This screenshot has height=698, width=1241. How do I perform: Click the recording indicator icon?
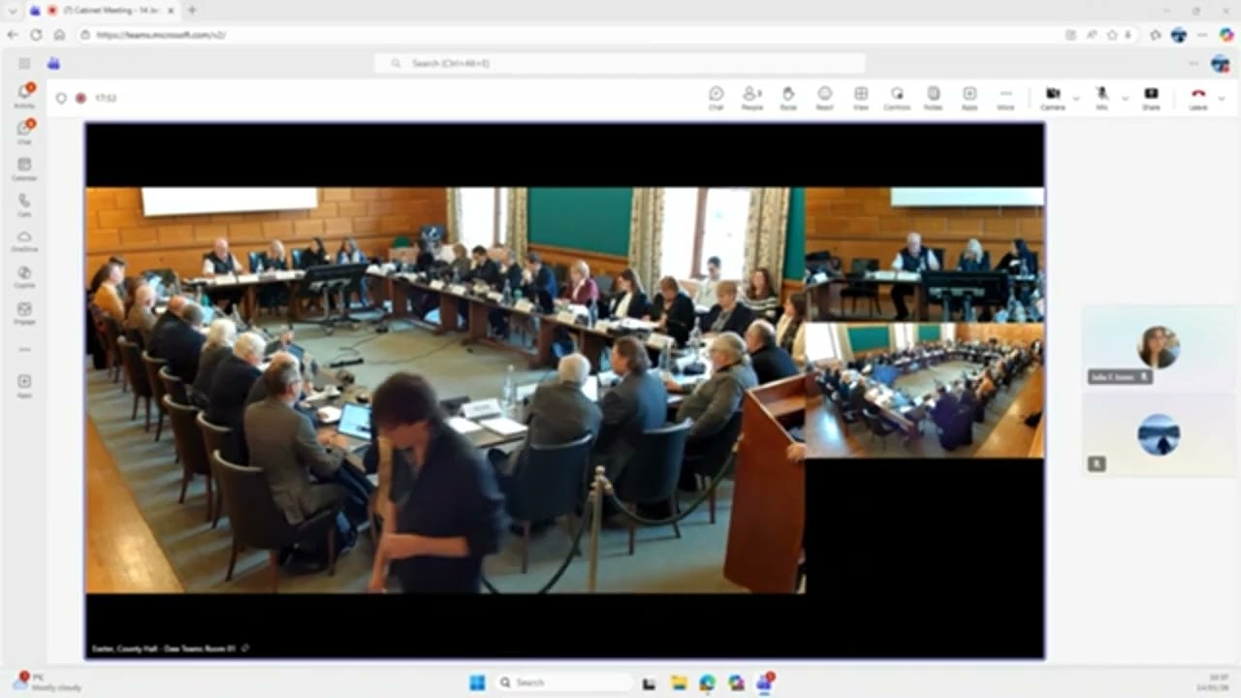click(80, 98)
